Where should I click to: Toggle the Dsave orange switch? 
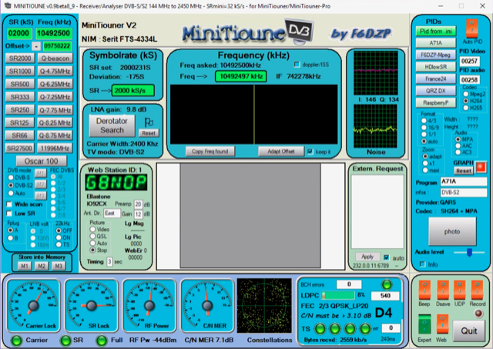tap(443, 290)
